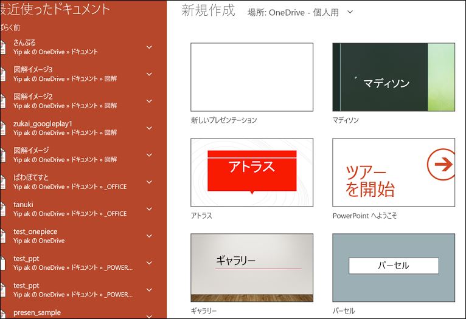Expand options chevron for presen_sample
The width and height of the screenshot is (466, 319).
click(149, 316)
